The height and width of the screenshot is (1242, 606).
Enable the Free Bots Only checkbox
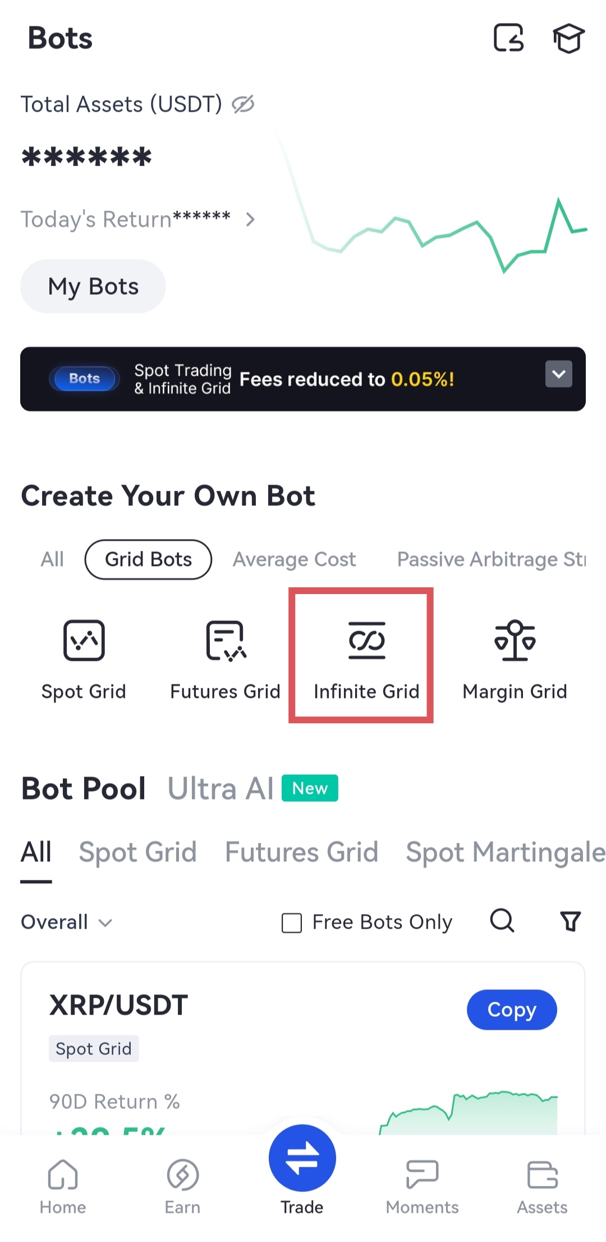click(x=292, y=923)
